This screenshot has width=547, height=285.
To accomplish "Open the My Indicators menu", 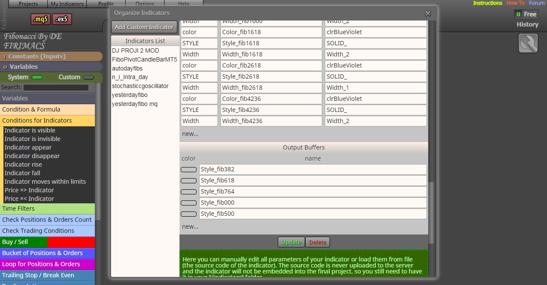I will point(67,4).
